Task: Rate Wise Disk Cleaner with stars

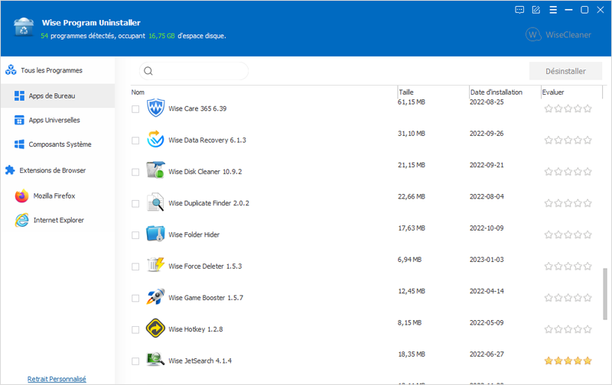Action: (568, 172)
